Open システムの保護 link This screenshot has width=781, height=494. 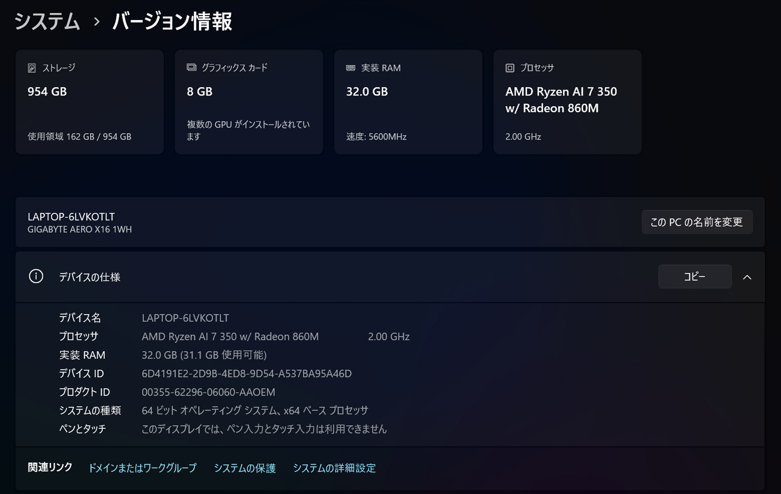[245, 468]
